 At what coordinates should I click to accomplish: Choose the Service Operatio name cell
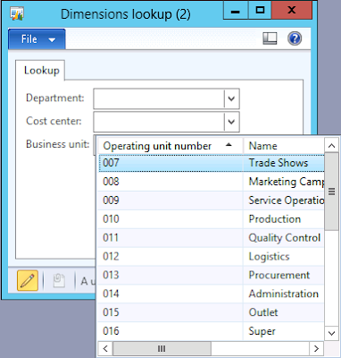point(284,200)
